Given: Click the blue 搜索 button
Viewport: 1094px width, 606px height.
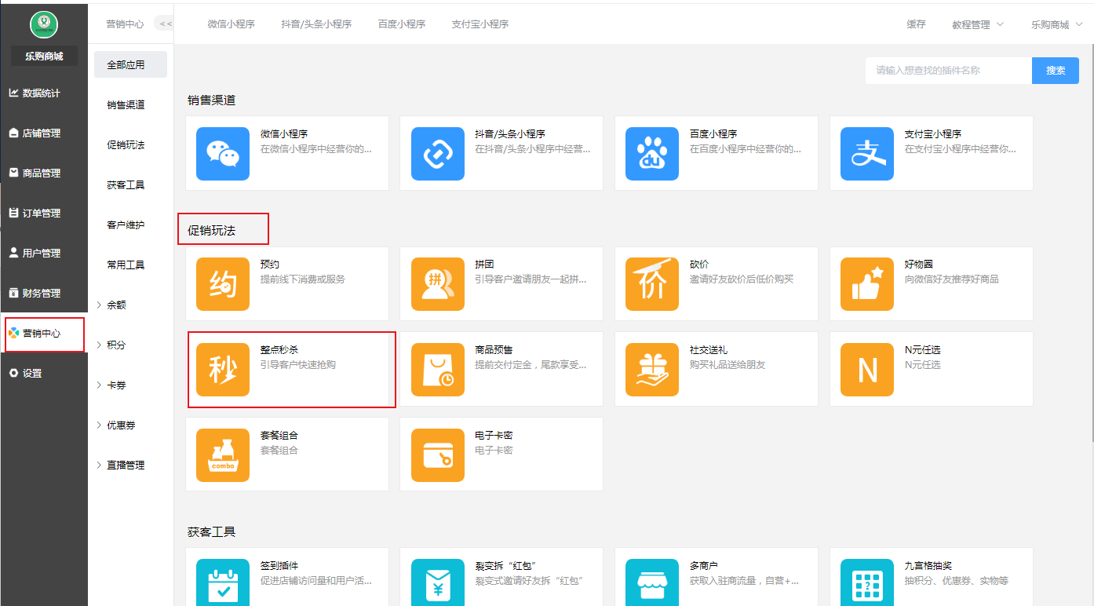Looking at the screenshot, I should [1056, 71].
